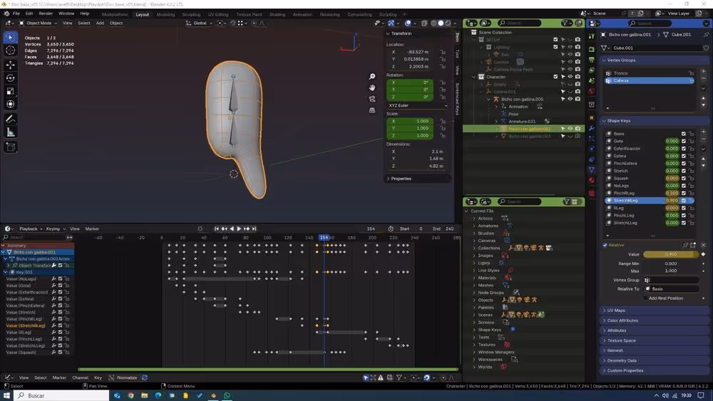The height and width of the screenshot is (401, 713).
Task: Toggle the Gota shape key mute checkbox
Action: [684, 141]
